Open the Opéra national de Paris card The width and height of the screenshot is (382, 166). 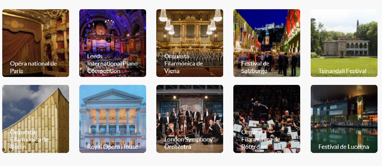[x=36, y=43]
